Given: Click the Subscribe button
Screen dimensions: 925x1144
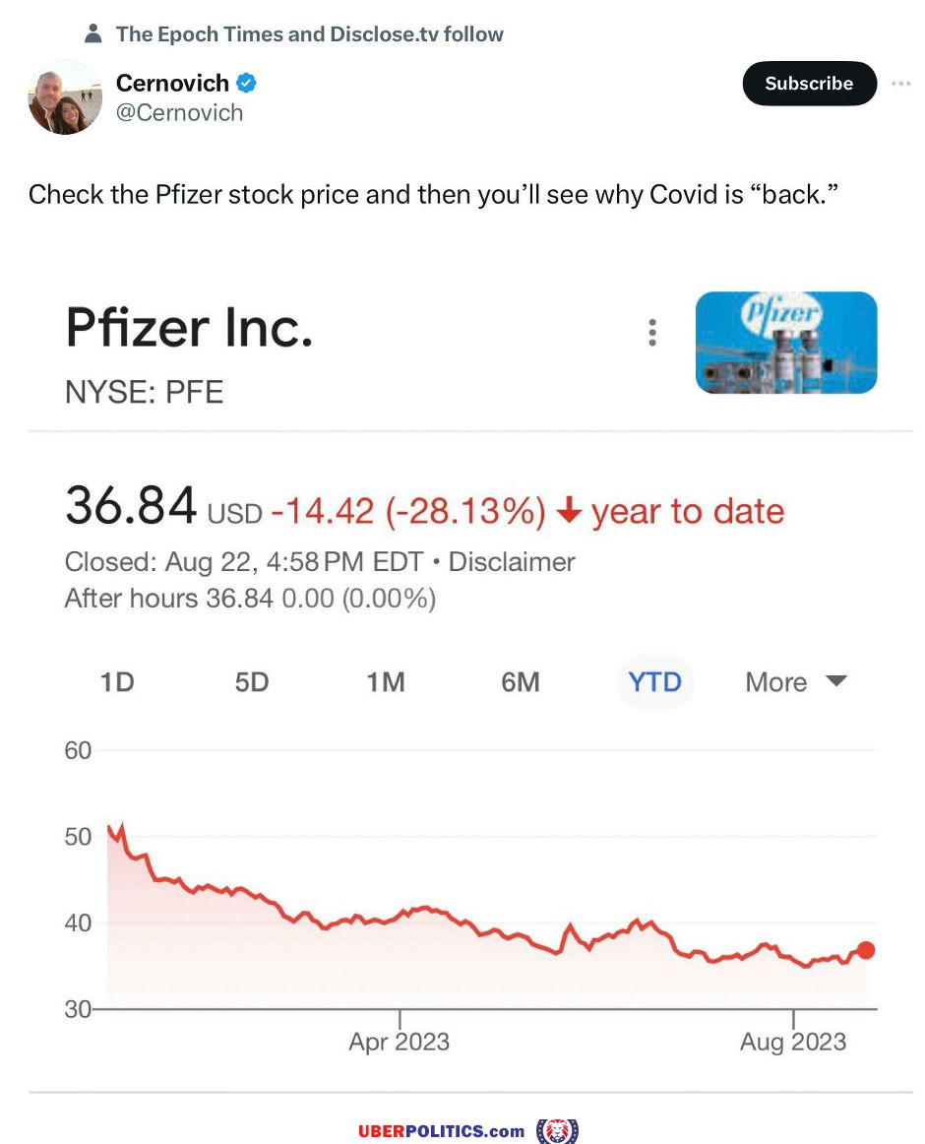Looking at the screenshot, I should pyautogui.click(x=809, y=83).
